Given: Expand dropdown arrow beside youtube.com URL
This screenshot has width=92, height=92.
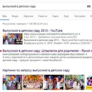Looking at the screenshot, I should click(79, 34).
